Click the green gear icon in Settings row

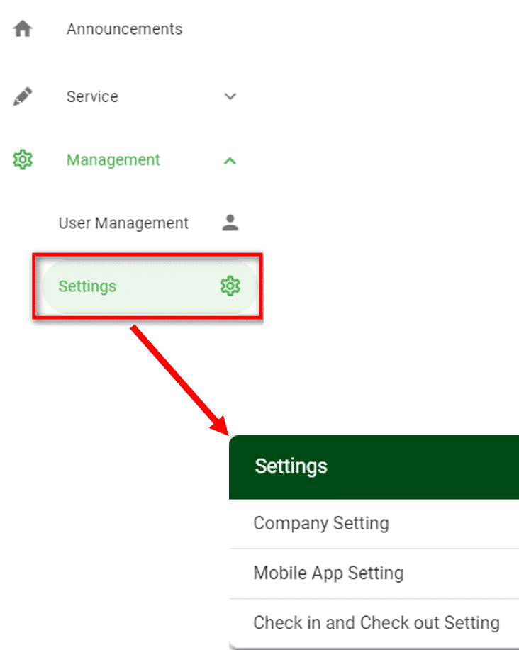coord(230,286)
